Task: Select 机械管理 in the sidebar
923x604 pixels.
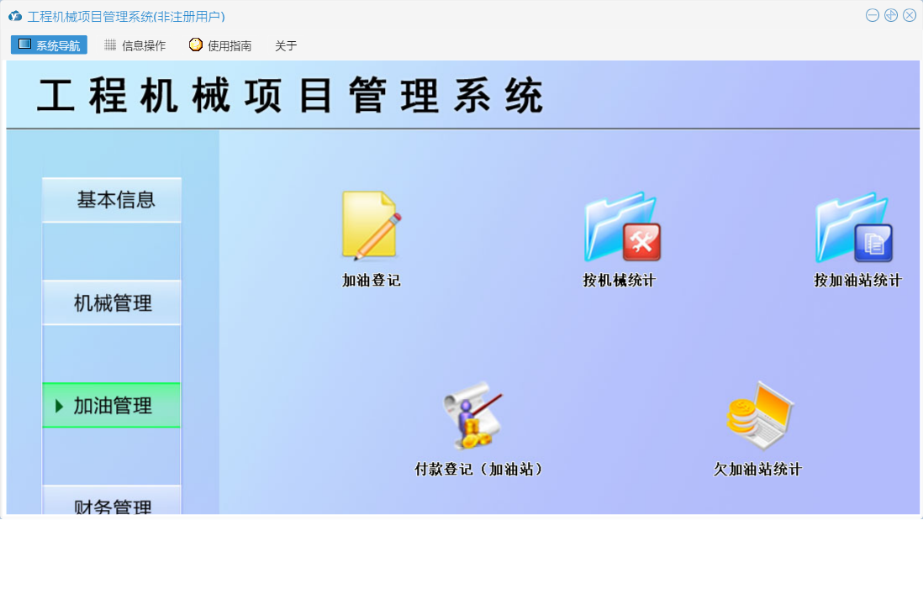Action: (112, 303)
